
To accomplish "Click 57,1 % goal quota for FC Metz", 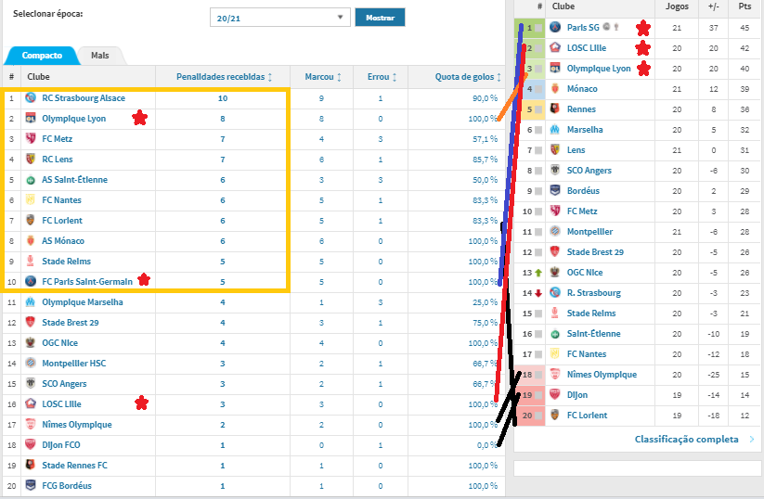I will pyautogui.click(x=485, y=139).
